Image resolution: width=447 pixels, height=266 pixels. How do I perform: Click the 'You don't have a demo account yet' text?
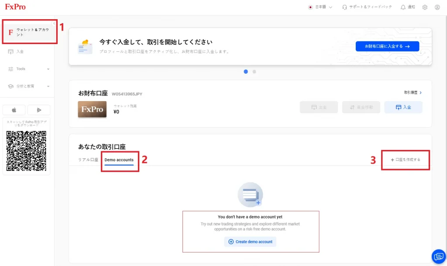250,217
